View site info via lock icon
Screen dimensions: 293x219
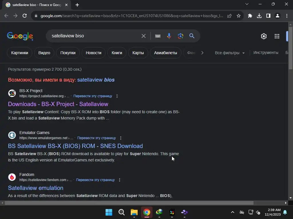tap(36, 16)
